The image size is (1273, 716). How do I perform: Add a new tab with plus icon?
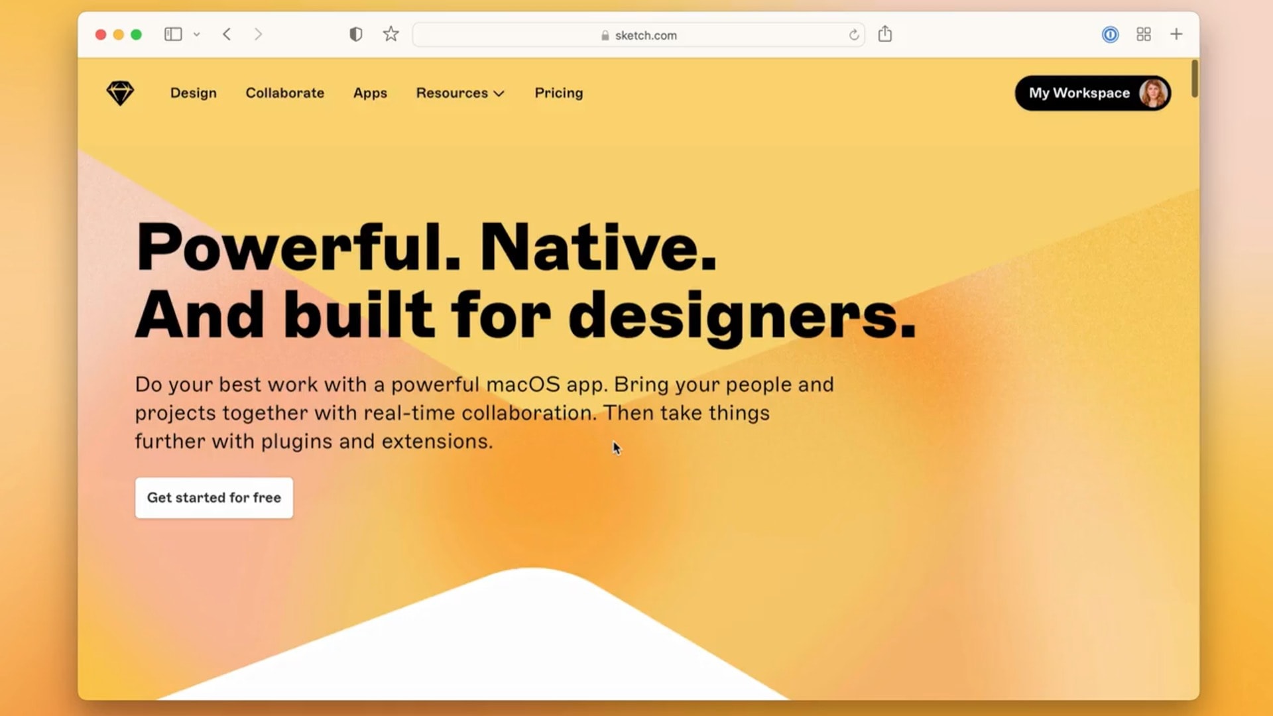1176,34
